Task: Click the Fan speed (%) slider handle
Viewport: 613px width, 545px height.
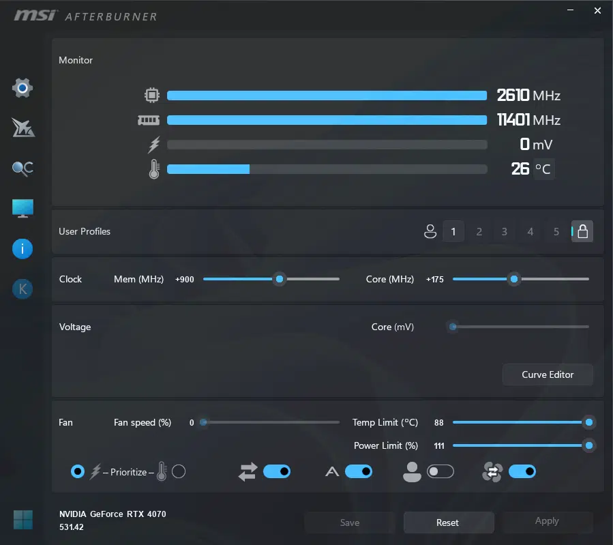Action: (x=203, y=422)
